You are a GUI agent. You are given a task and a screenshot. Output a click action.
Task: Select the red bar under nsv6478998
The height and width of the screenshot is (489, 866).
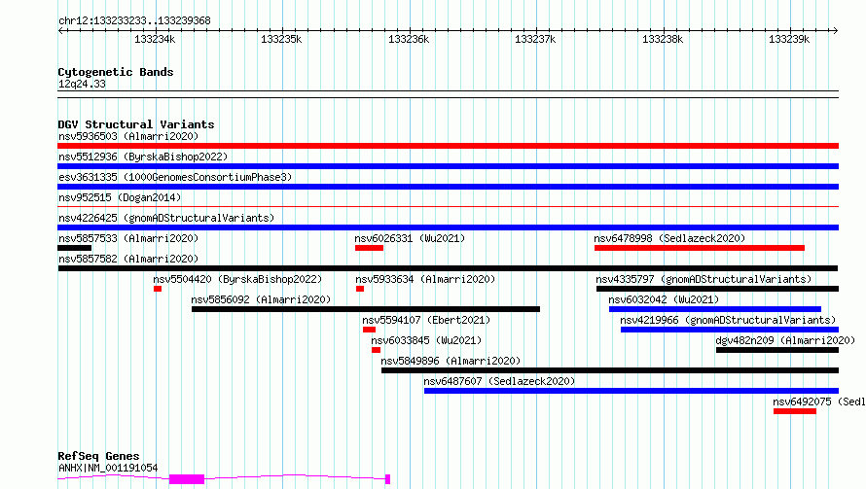point(700,248)
